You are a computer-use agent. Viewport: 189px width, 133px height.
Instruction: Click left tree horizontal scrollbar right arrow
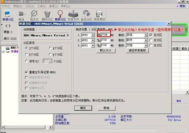[x=51, y=127]
